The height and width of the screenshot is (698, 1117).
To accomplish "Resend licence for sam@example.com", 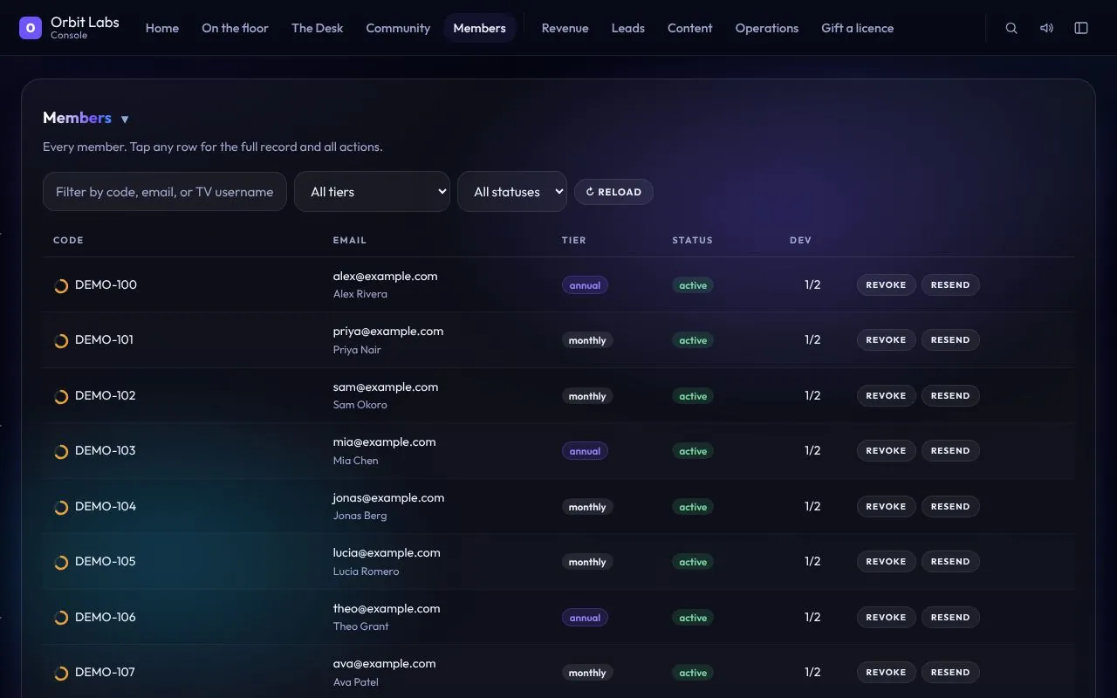I will (x=950, y=395).
